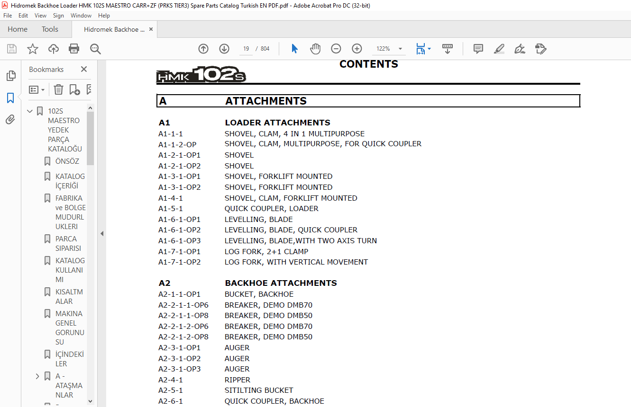Click the BACKHOE ATTACHMENTS heading
The height and width of the screenshot is (407, 631).
tap(281, 283)
